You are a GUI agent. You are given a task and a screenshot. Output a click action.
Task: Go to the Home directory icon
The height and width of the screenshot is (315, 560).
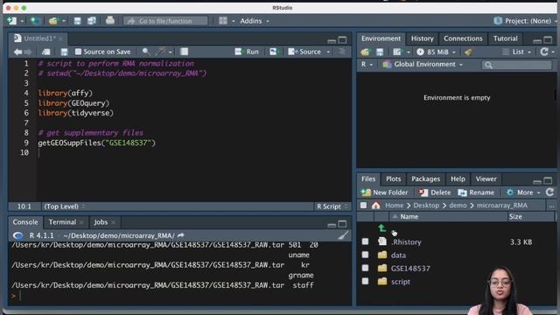coord(375,206)
